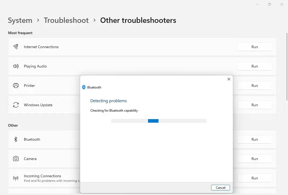The height and width of the screenshot is (195, 288).
Task: Select the Playing Audio label
Action: 35,66
